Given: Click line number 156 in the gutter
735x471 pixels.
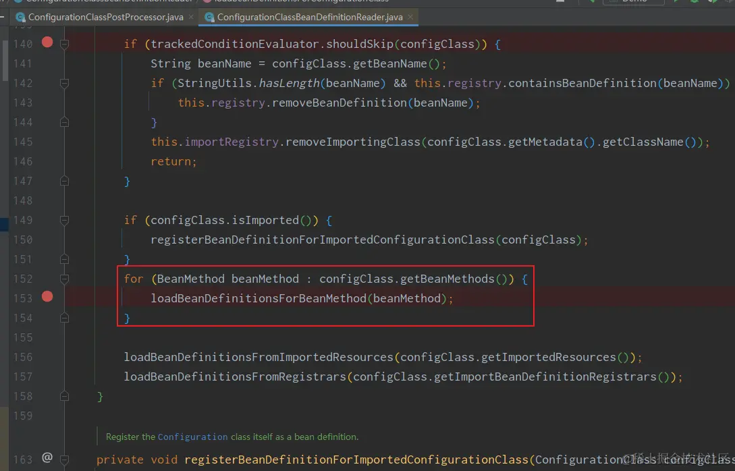Looking at the screenshot, I should point(22,357).
